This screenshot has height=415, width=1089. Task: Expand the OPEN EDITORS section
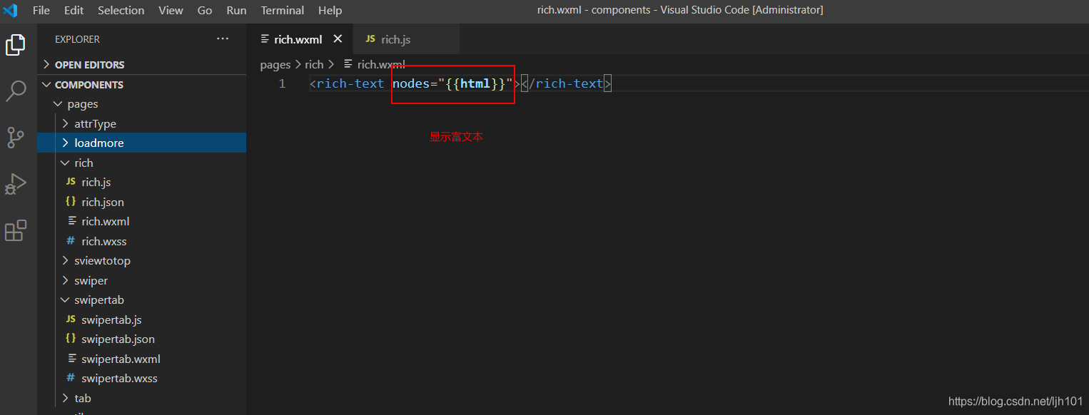pyautogui.click(x=141, y=64)
